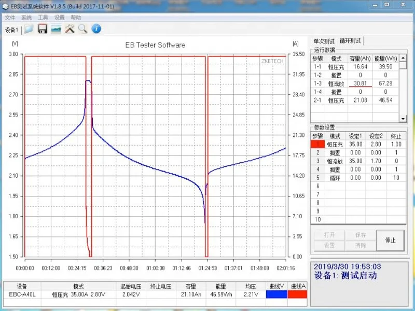415x311 pixels.
Task: Click the 能量(Wh) column header
Action: (x=385, y=59)
